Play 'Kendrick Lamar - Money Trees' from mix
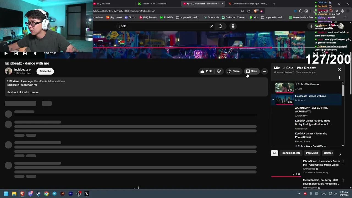Viewport: 352px width, 198px height. (307, 125)
